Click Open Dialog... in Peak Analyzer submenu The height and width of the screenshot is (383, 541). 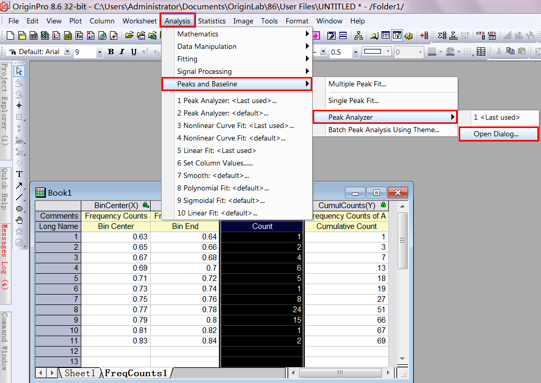(498, 134)
